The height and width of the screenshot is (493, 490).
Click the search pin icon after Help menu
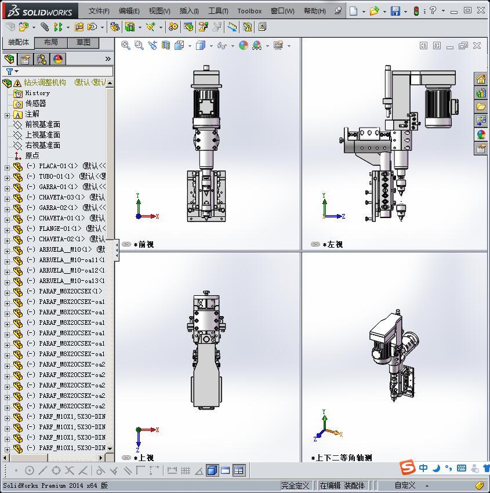pyautogui.click(x=338, y=10)
